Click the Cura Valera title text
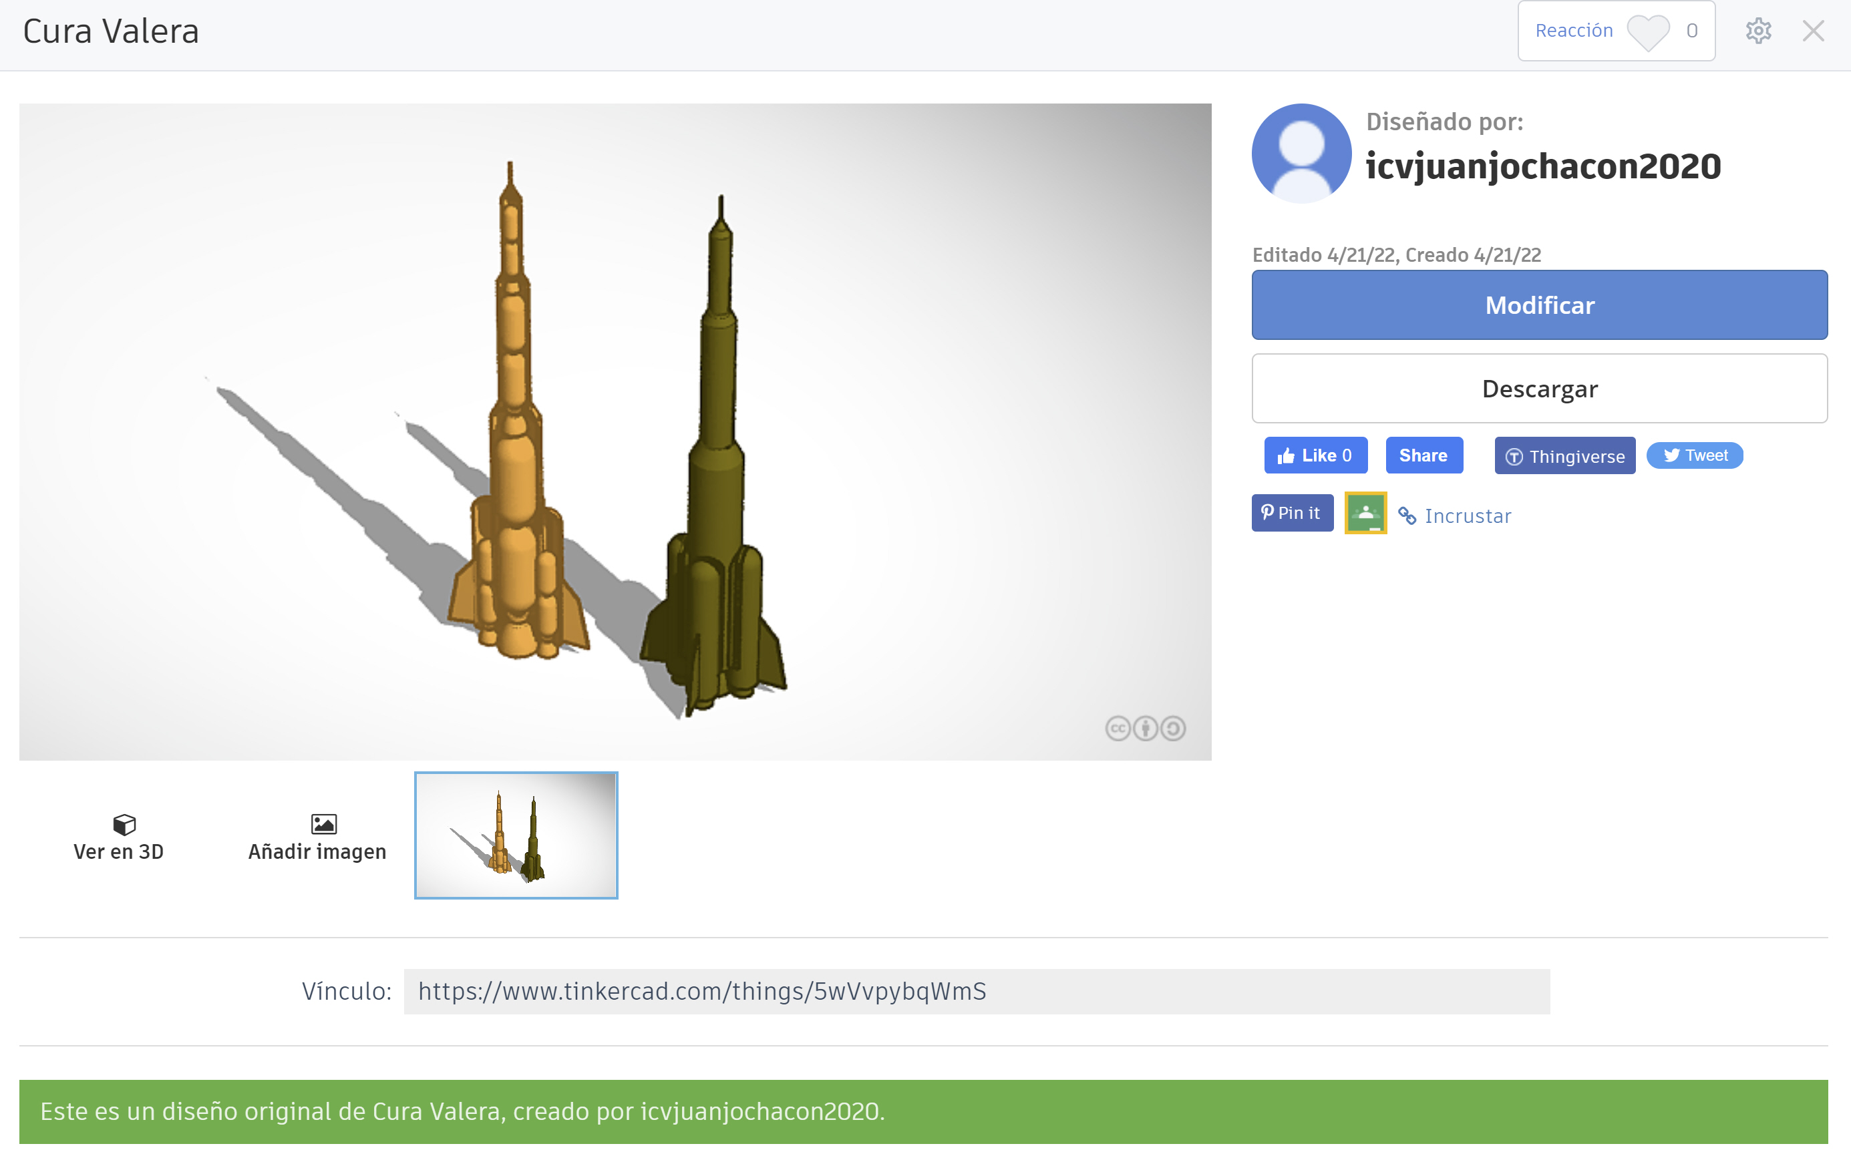This screenshot has width=1851, height=1156. 111,31
